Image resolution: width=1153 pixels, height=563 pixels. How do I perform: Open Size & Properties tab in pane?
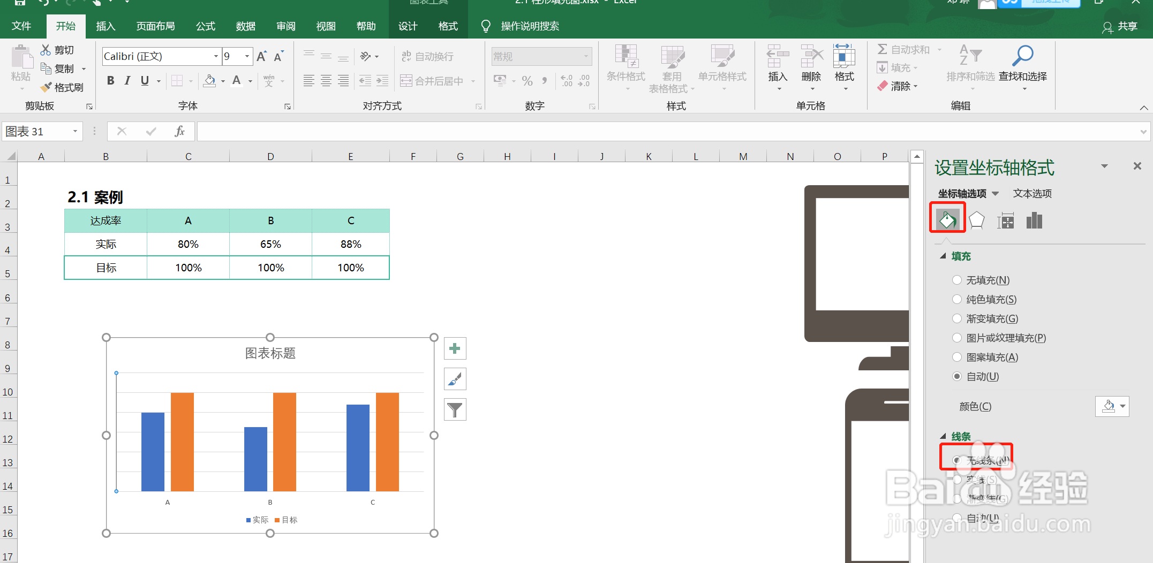[1006, 220]
